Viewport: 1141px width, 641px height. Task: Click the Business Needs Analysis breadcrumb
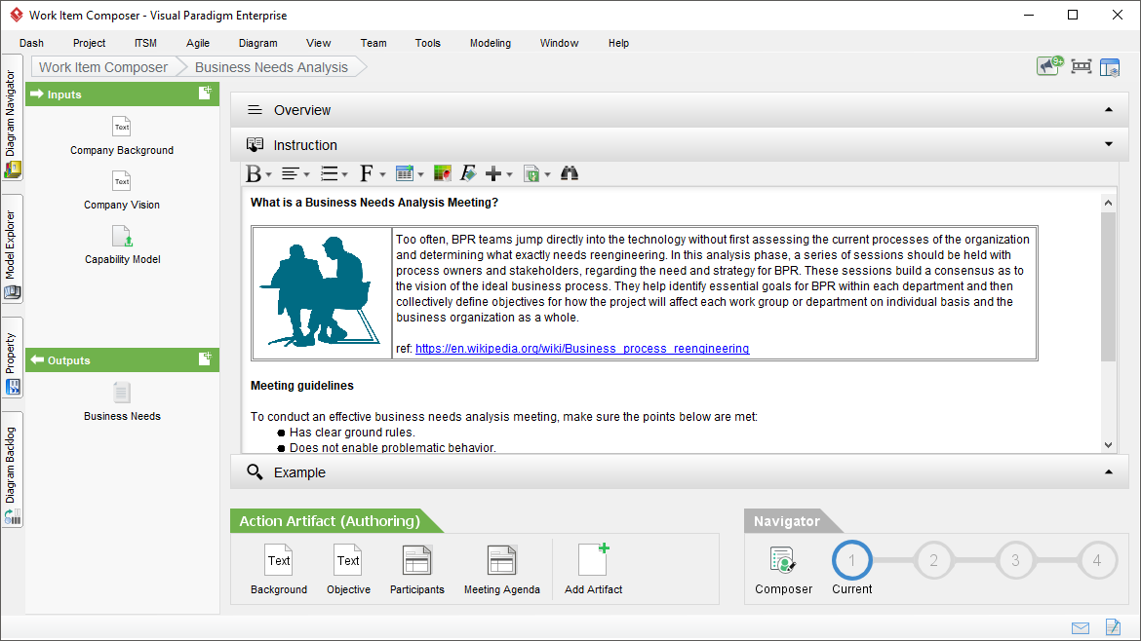coord(271,67)
